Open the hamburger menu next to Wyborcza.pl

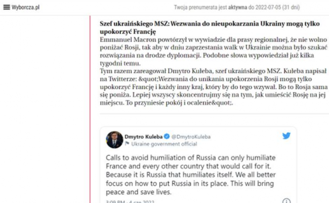click(x=7, y=7)
